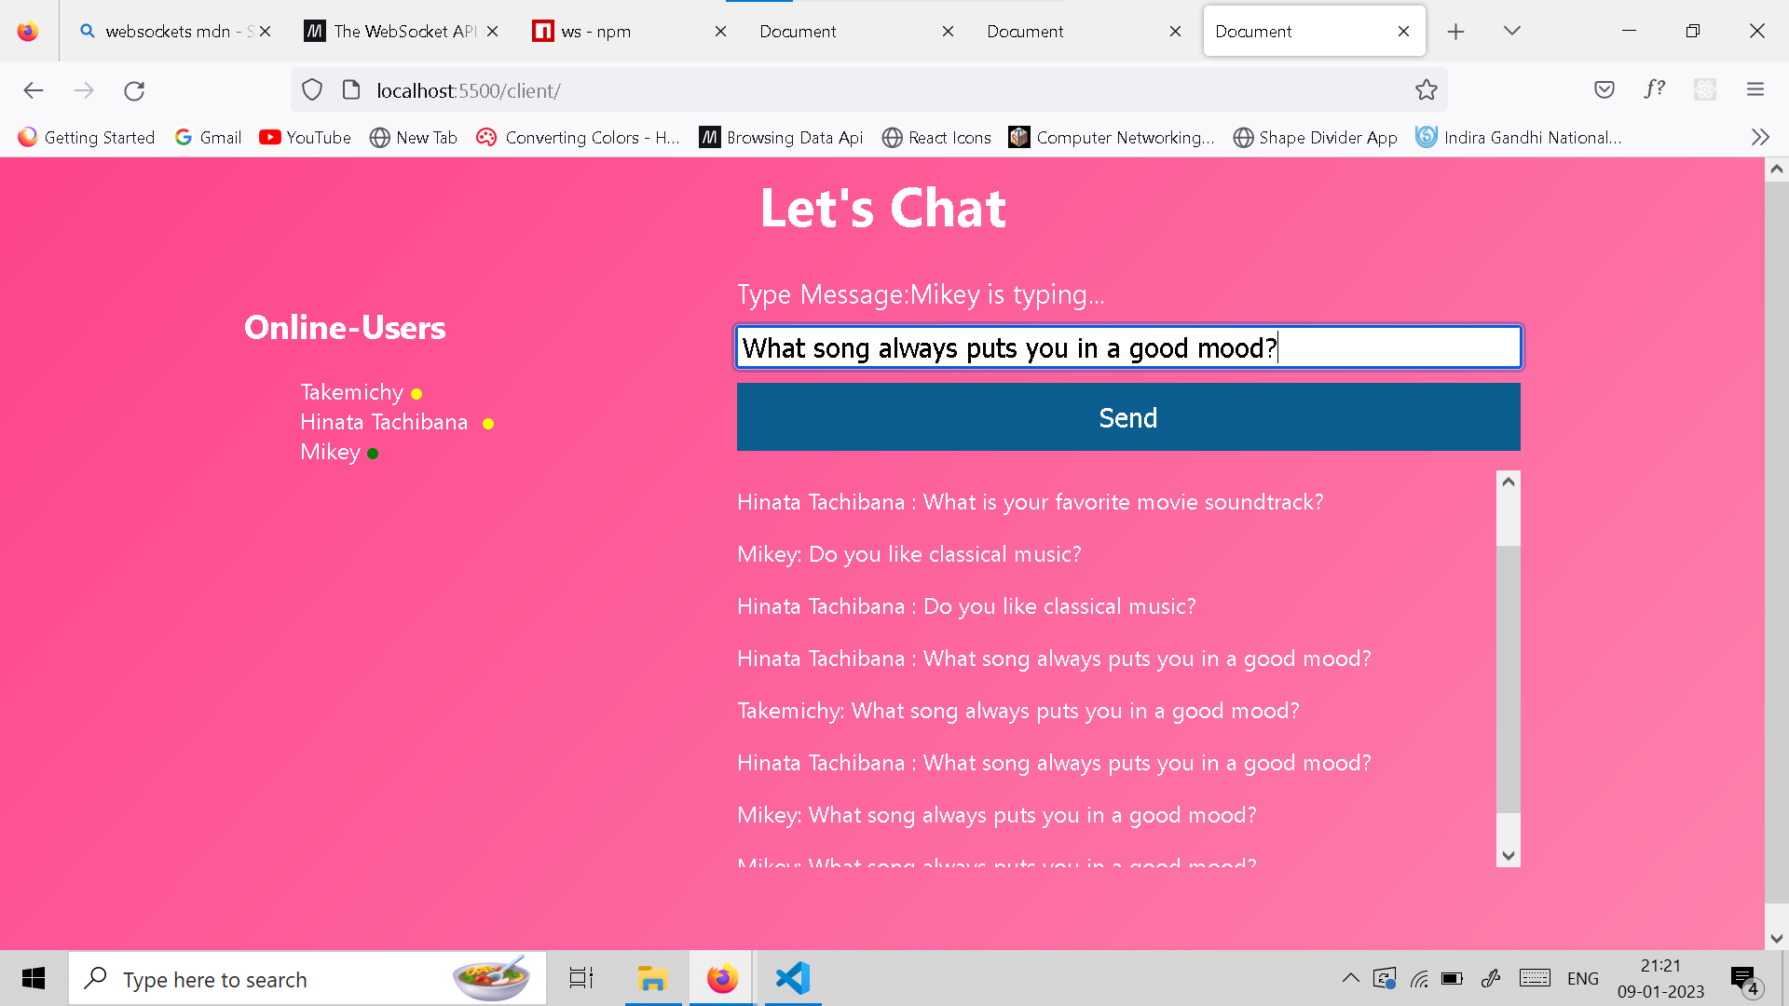Screen dimensions: 1789x1006
Task: Click Takemichy's good mood song message
Action: (1018, 711)
